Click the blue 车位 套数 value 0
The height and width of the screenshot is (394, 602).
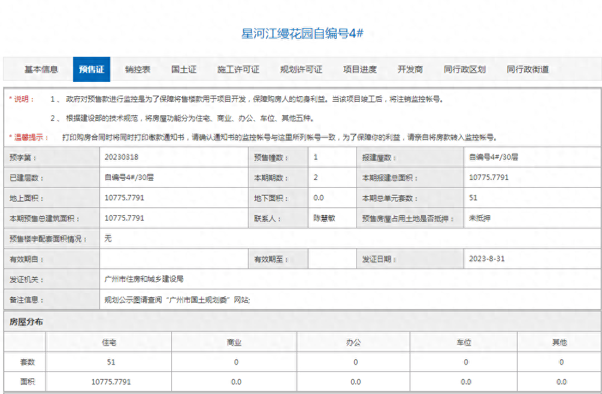[465, 362]
